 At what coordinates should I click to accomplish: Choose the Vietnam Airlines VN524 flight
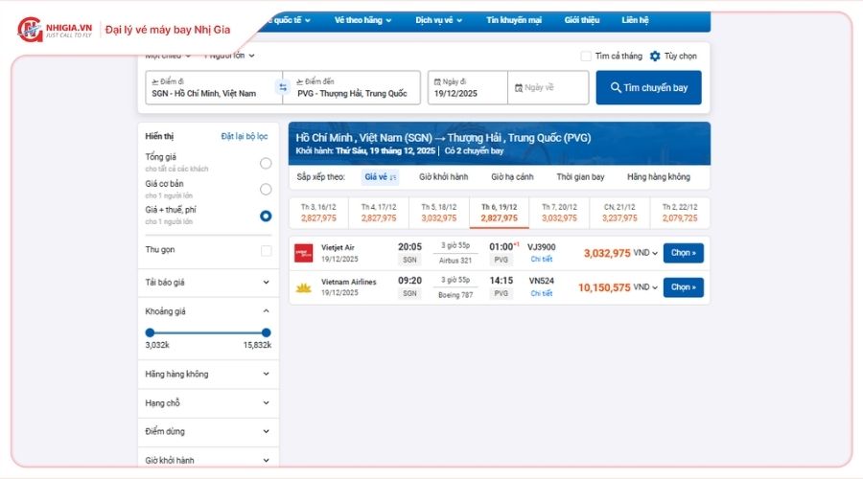pos(683,287)
